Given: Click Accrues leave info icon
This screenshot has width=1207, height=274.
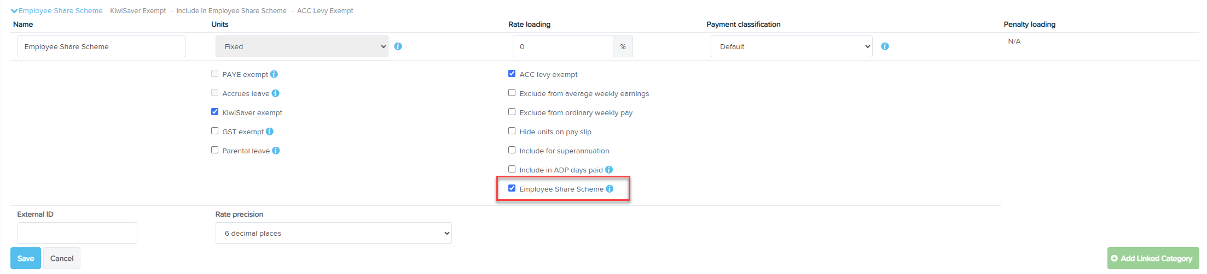Looking at the screenshot, I should pos(276,93).
